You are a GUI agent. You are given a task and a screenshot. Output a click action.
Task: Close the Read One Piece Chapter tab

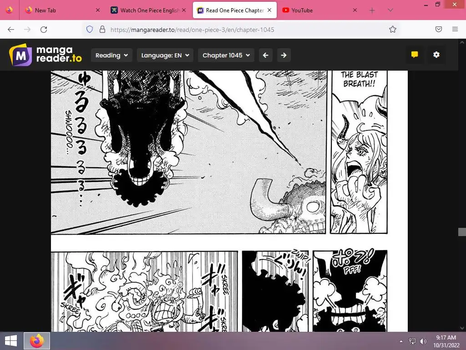coord(269,10)
